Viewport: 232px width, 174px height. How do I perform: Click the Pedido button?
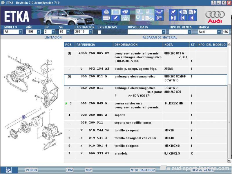pyautogui.click(x=31, y=170)
